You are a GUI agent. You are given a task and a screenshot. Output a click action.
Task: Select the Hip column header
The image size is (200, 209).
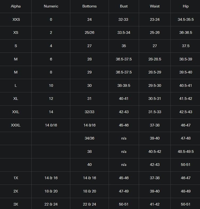click(186, 6)
